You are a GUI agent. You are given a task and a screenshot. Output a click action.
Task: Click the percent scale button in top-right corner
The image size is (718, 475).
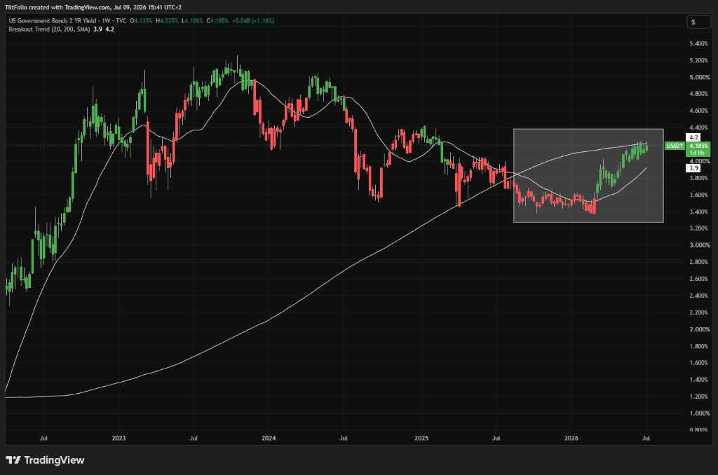(698, 22)
